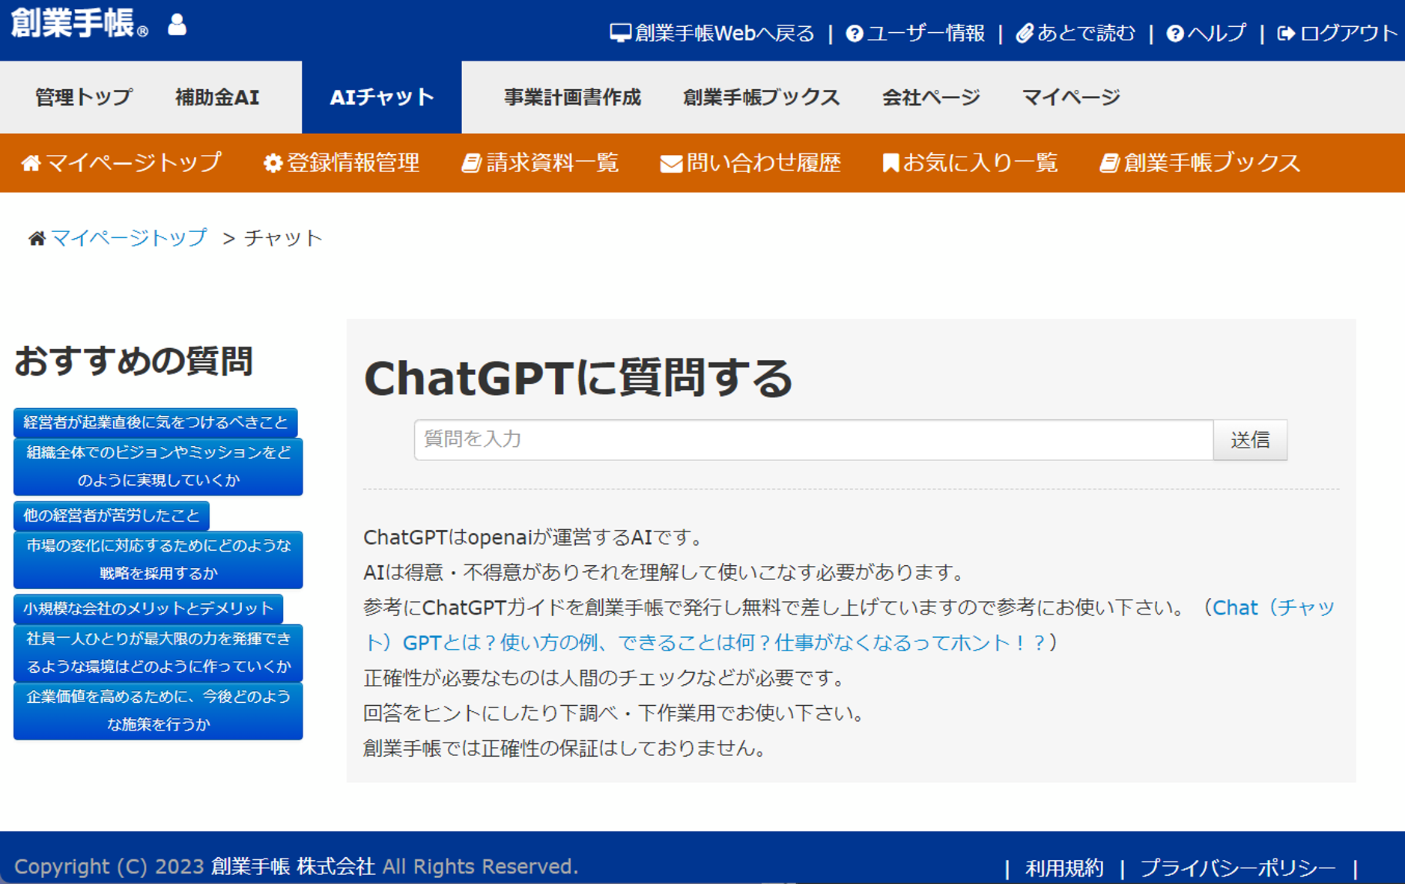This screenshot has width=1405, height=884.
Task: Click the bookmark icon for お気に入り一覧
Action: tap(890, 162)
